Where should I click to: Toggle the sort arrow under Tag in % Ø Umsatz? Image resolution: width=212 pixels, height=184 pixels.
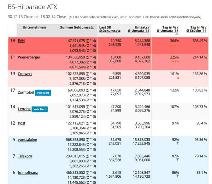tap(176, 34)
